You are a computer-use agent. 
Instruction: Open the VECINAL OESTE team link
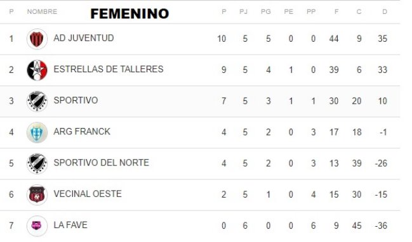click(x=88, y=194)
